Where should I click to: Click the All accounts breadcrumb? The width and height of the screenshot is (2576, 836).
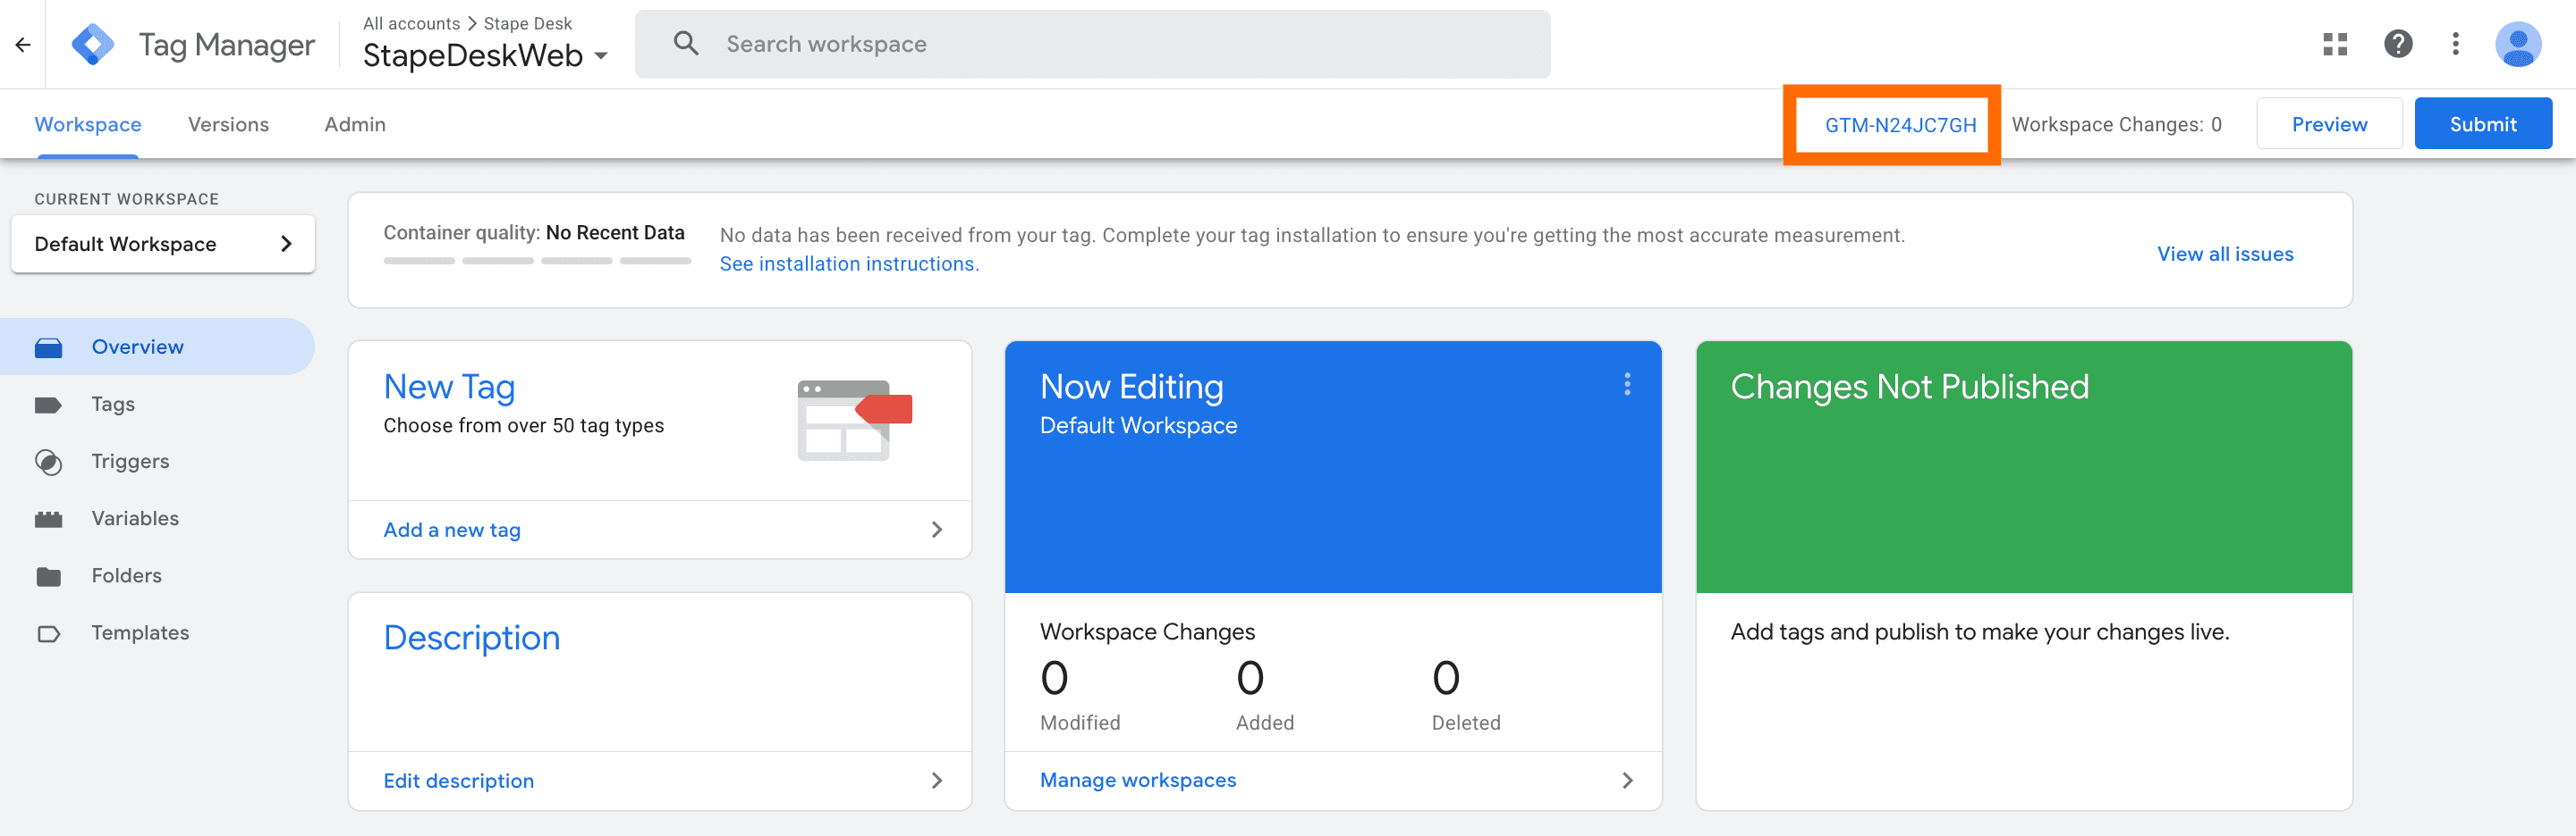[x=411, y=23]
